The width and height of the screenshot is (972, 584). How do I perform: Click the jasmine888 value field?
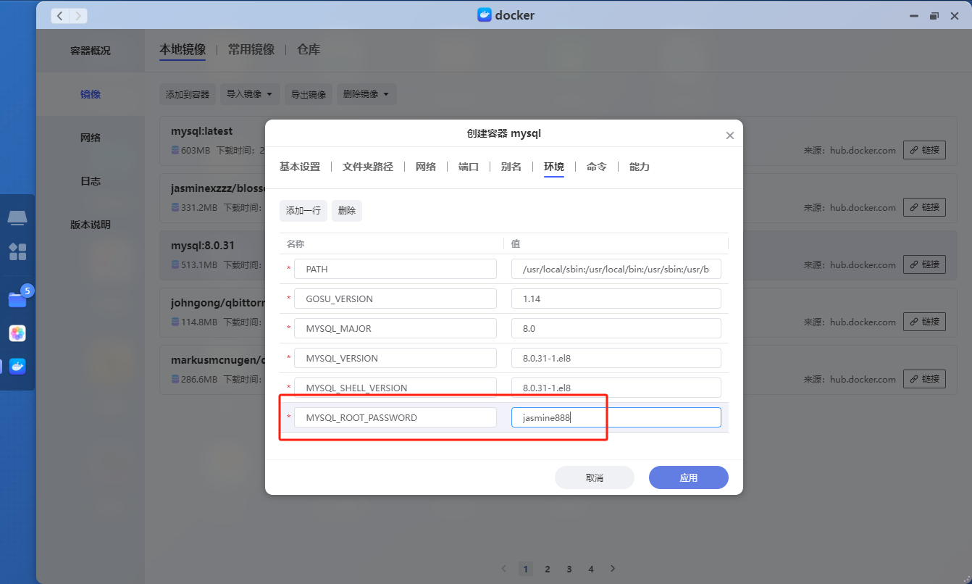click(x=616, y=417)
